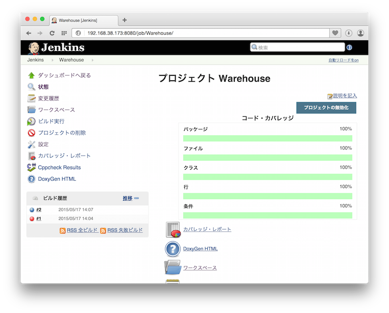Open the change history sidebar item
This screenshot has width=389, height=313.
(x=49, y=98)
